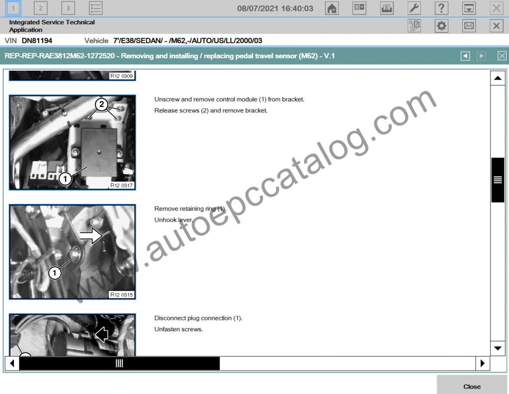Open help via the question mark icon
The image size is (509, 394).
click(x=441, y=8)
